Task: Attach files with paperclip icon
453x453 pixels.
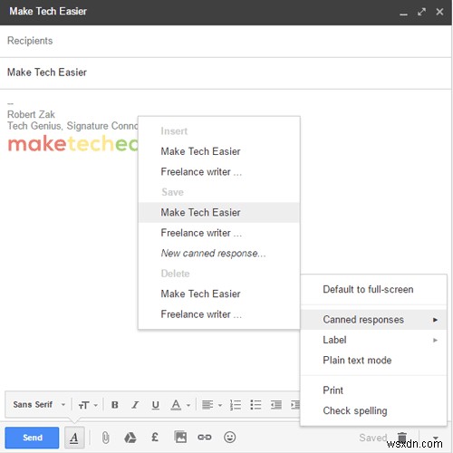Action: (105, 438)
